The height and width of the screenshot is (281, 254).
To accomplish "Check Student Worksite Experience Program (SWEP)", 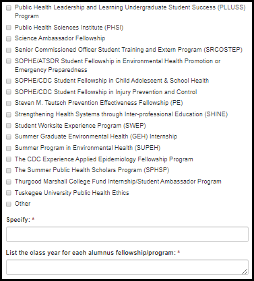I will 9,126.
